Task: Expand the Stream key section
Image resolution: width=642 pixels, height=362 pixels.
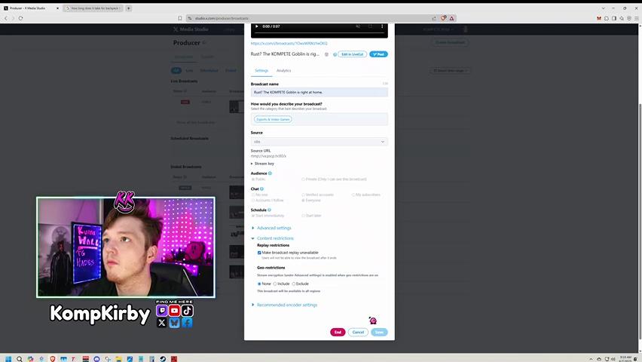Action: coord(262,164)
